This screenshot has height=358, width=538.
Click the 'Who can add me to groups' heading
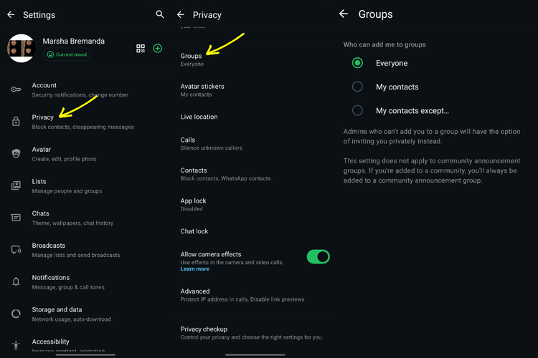(384, 44)
